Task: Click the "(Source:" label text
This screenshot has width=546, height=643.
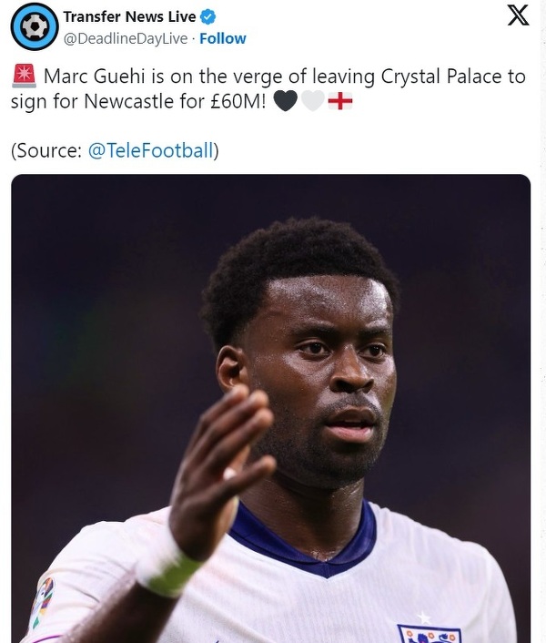Action: click(x=46, y=150)
